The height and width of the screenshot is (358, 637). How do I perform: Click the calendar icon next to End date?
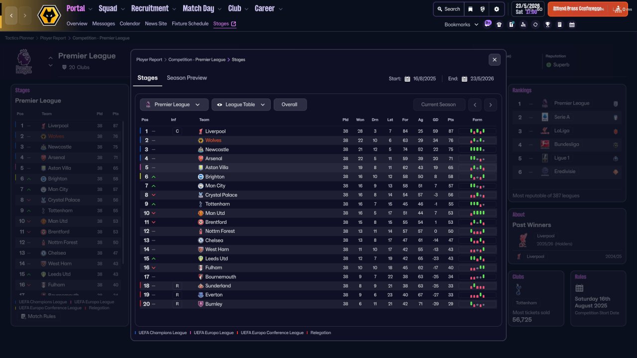[464, 79]
